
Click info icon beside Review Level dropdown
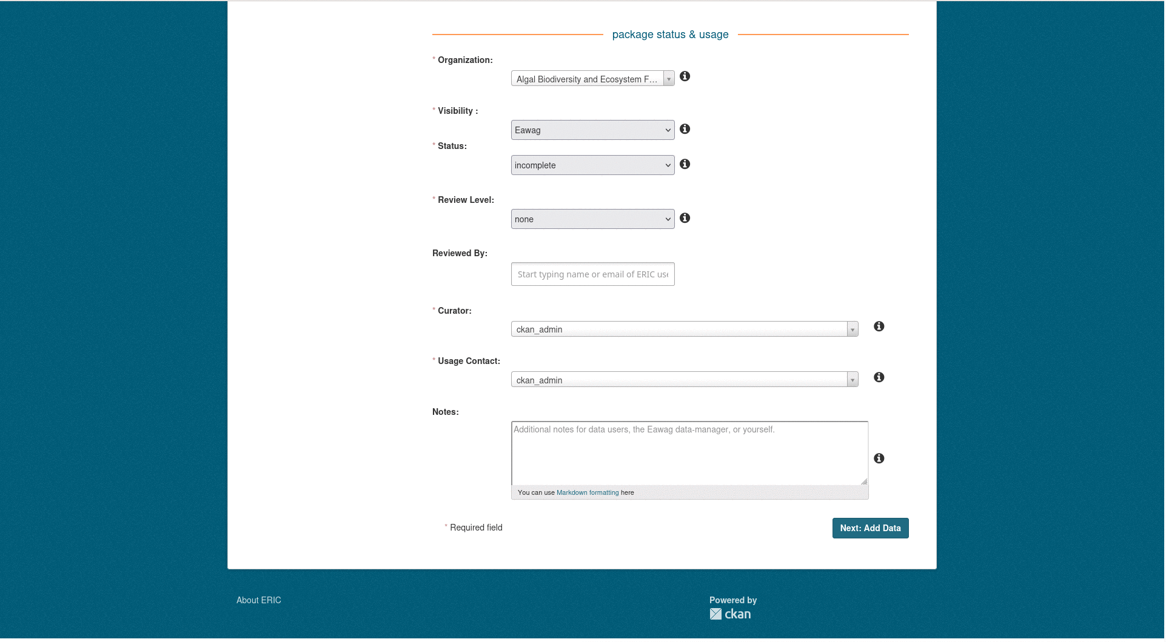pyautogui.click(x=685, y=218)
